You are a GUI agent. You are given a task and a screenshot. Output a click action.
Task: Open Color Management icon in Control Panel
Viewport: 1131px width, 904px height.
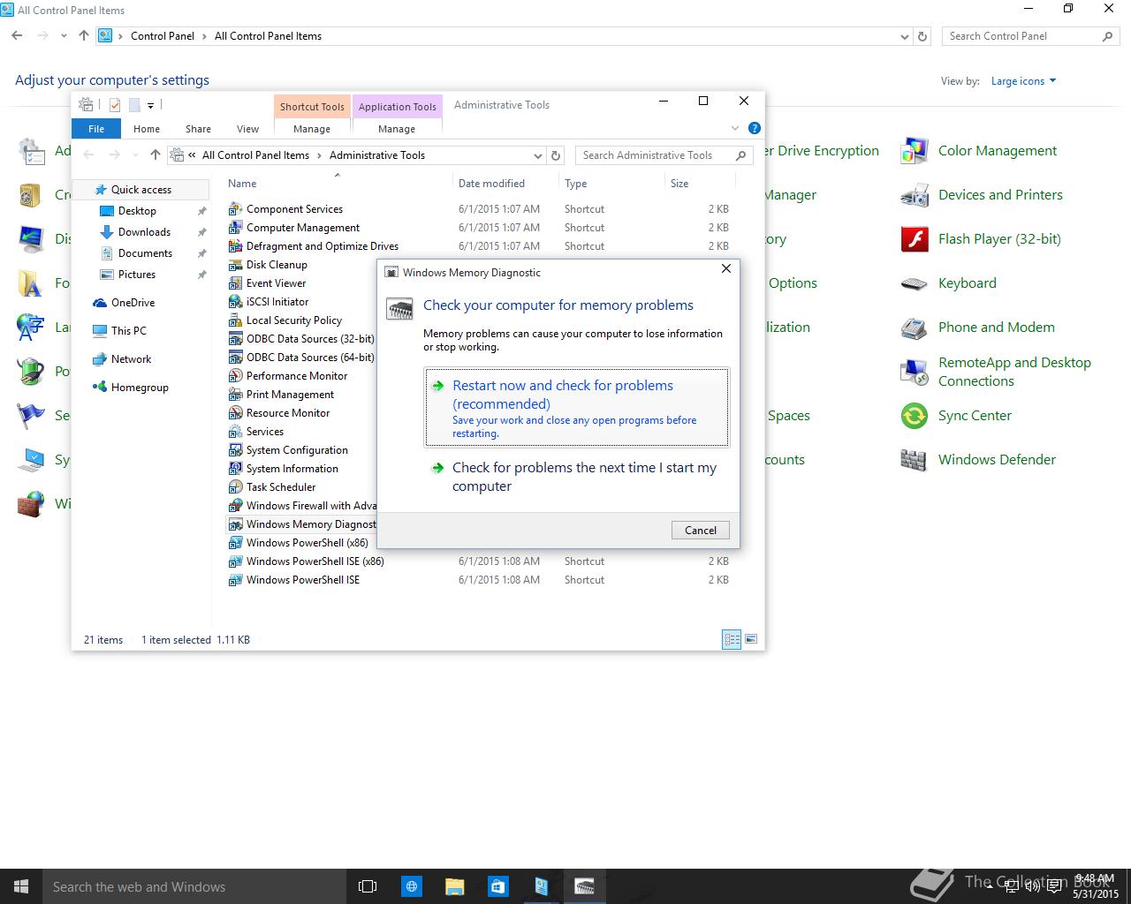coord(914,151)
